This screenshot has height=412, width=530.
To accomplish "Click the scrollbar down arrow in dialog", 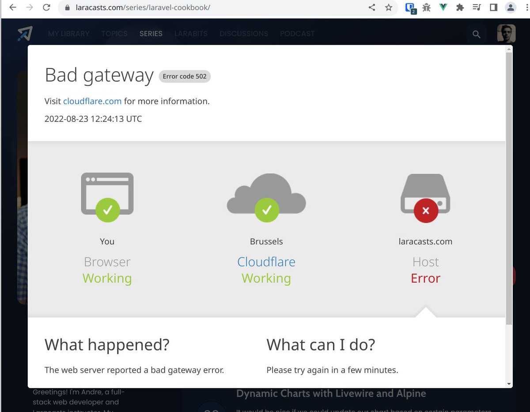I will [x=509, y=384].
